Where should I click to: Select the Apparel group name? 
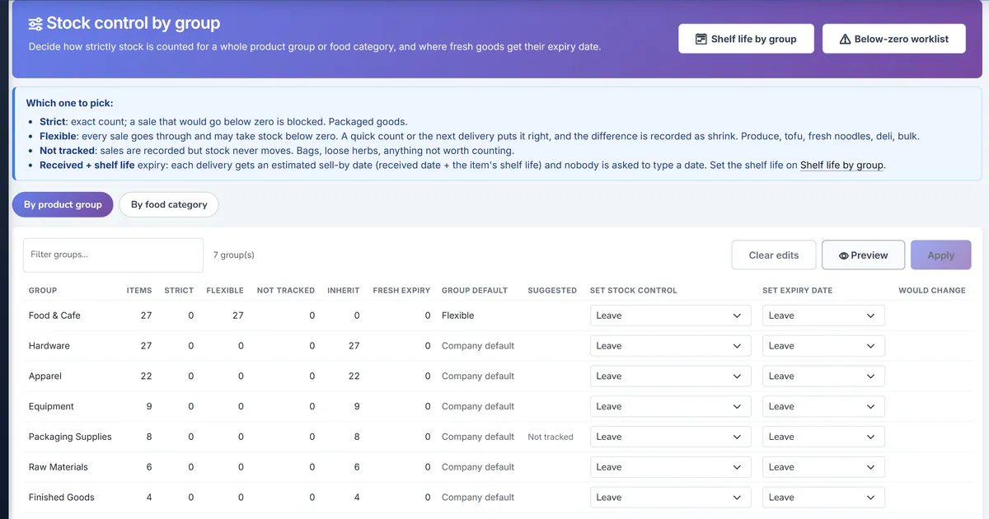coord(45,376)
